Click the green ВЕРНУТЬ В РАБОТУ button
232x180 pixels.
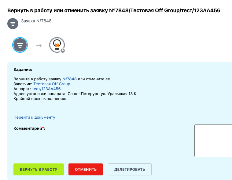pyautogui.click(x=39, y=170)
